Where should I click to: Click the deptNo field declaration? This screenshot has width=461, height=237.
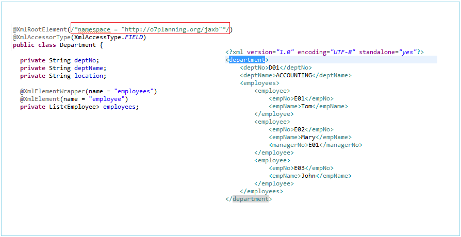pyautogui.click(x=60, y=60)
